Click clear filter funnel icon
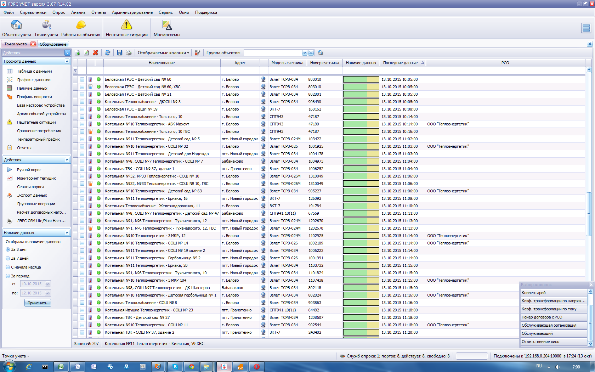The width and height of the screenshot is (595, 372). [x=197, y=53]
